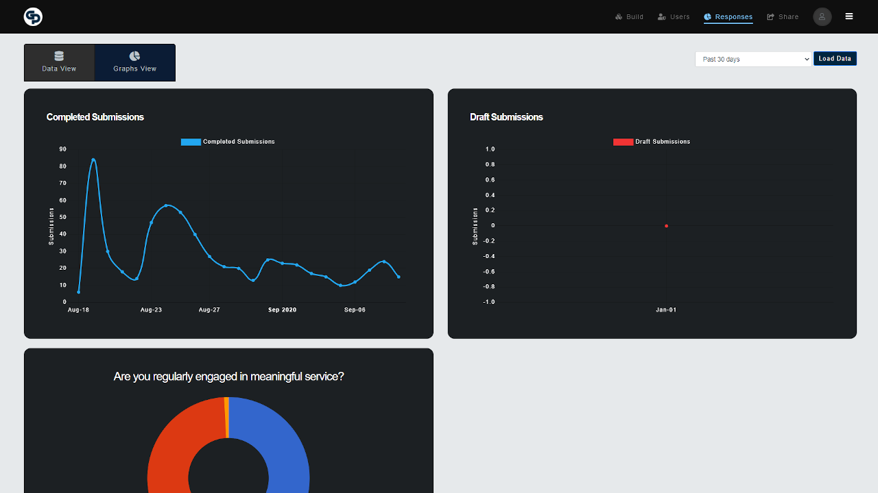This screenshot has width=878, height=493.
Task: Open the hamburger menu
Action: pyautogui.click(x=849, y=16)
